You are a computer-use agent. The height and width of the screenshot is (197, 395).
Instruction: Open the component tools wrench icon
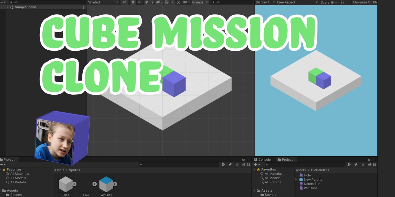178,2
